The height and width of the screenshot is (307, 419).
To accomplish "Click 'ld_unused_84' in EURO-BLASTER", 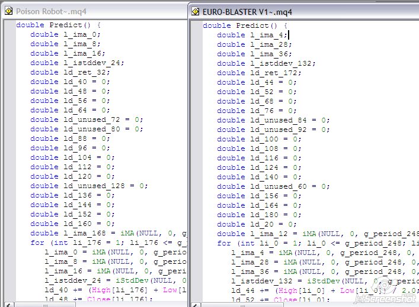I will (279, 120).
